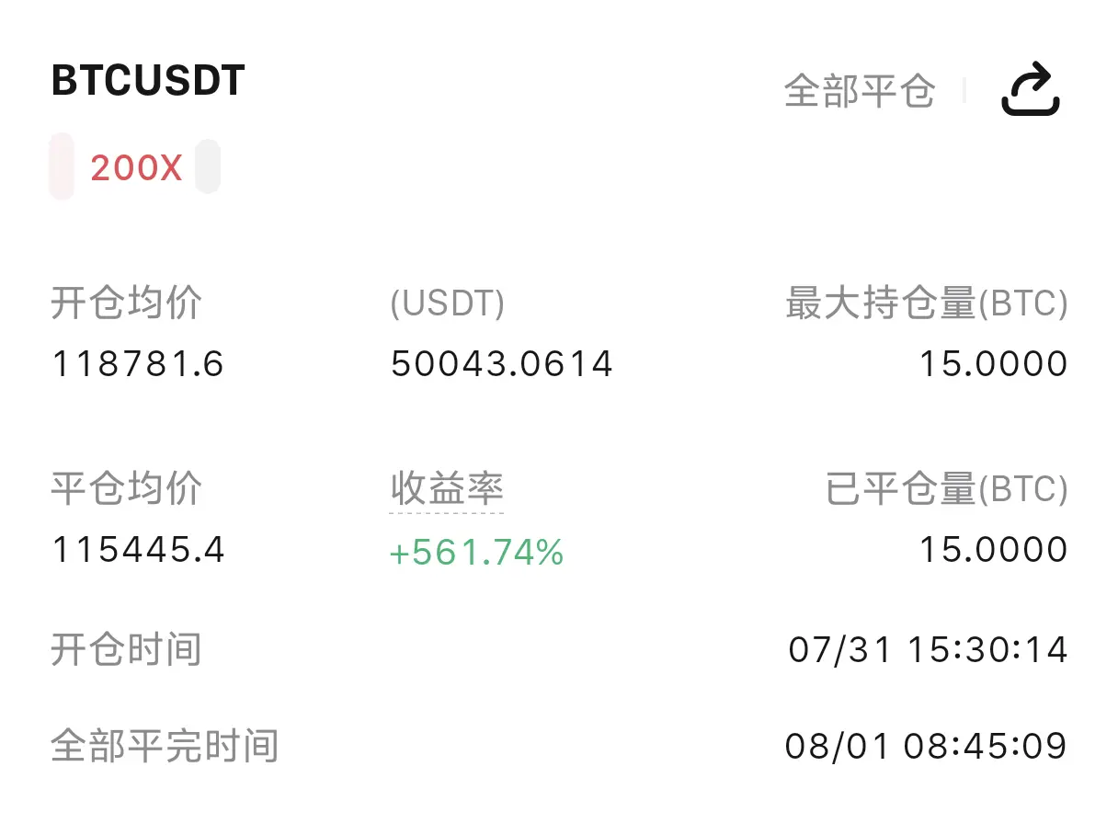The height and width of the screenshot is (835, 1118).
Task: Open the dotted-underlined 收益率 label
Action: tap(447, 488)
